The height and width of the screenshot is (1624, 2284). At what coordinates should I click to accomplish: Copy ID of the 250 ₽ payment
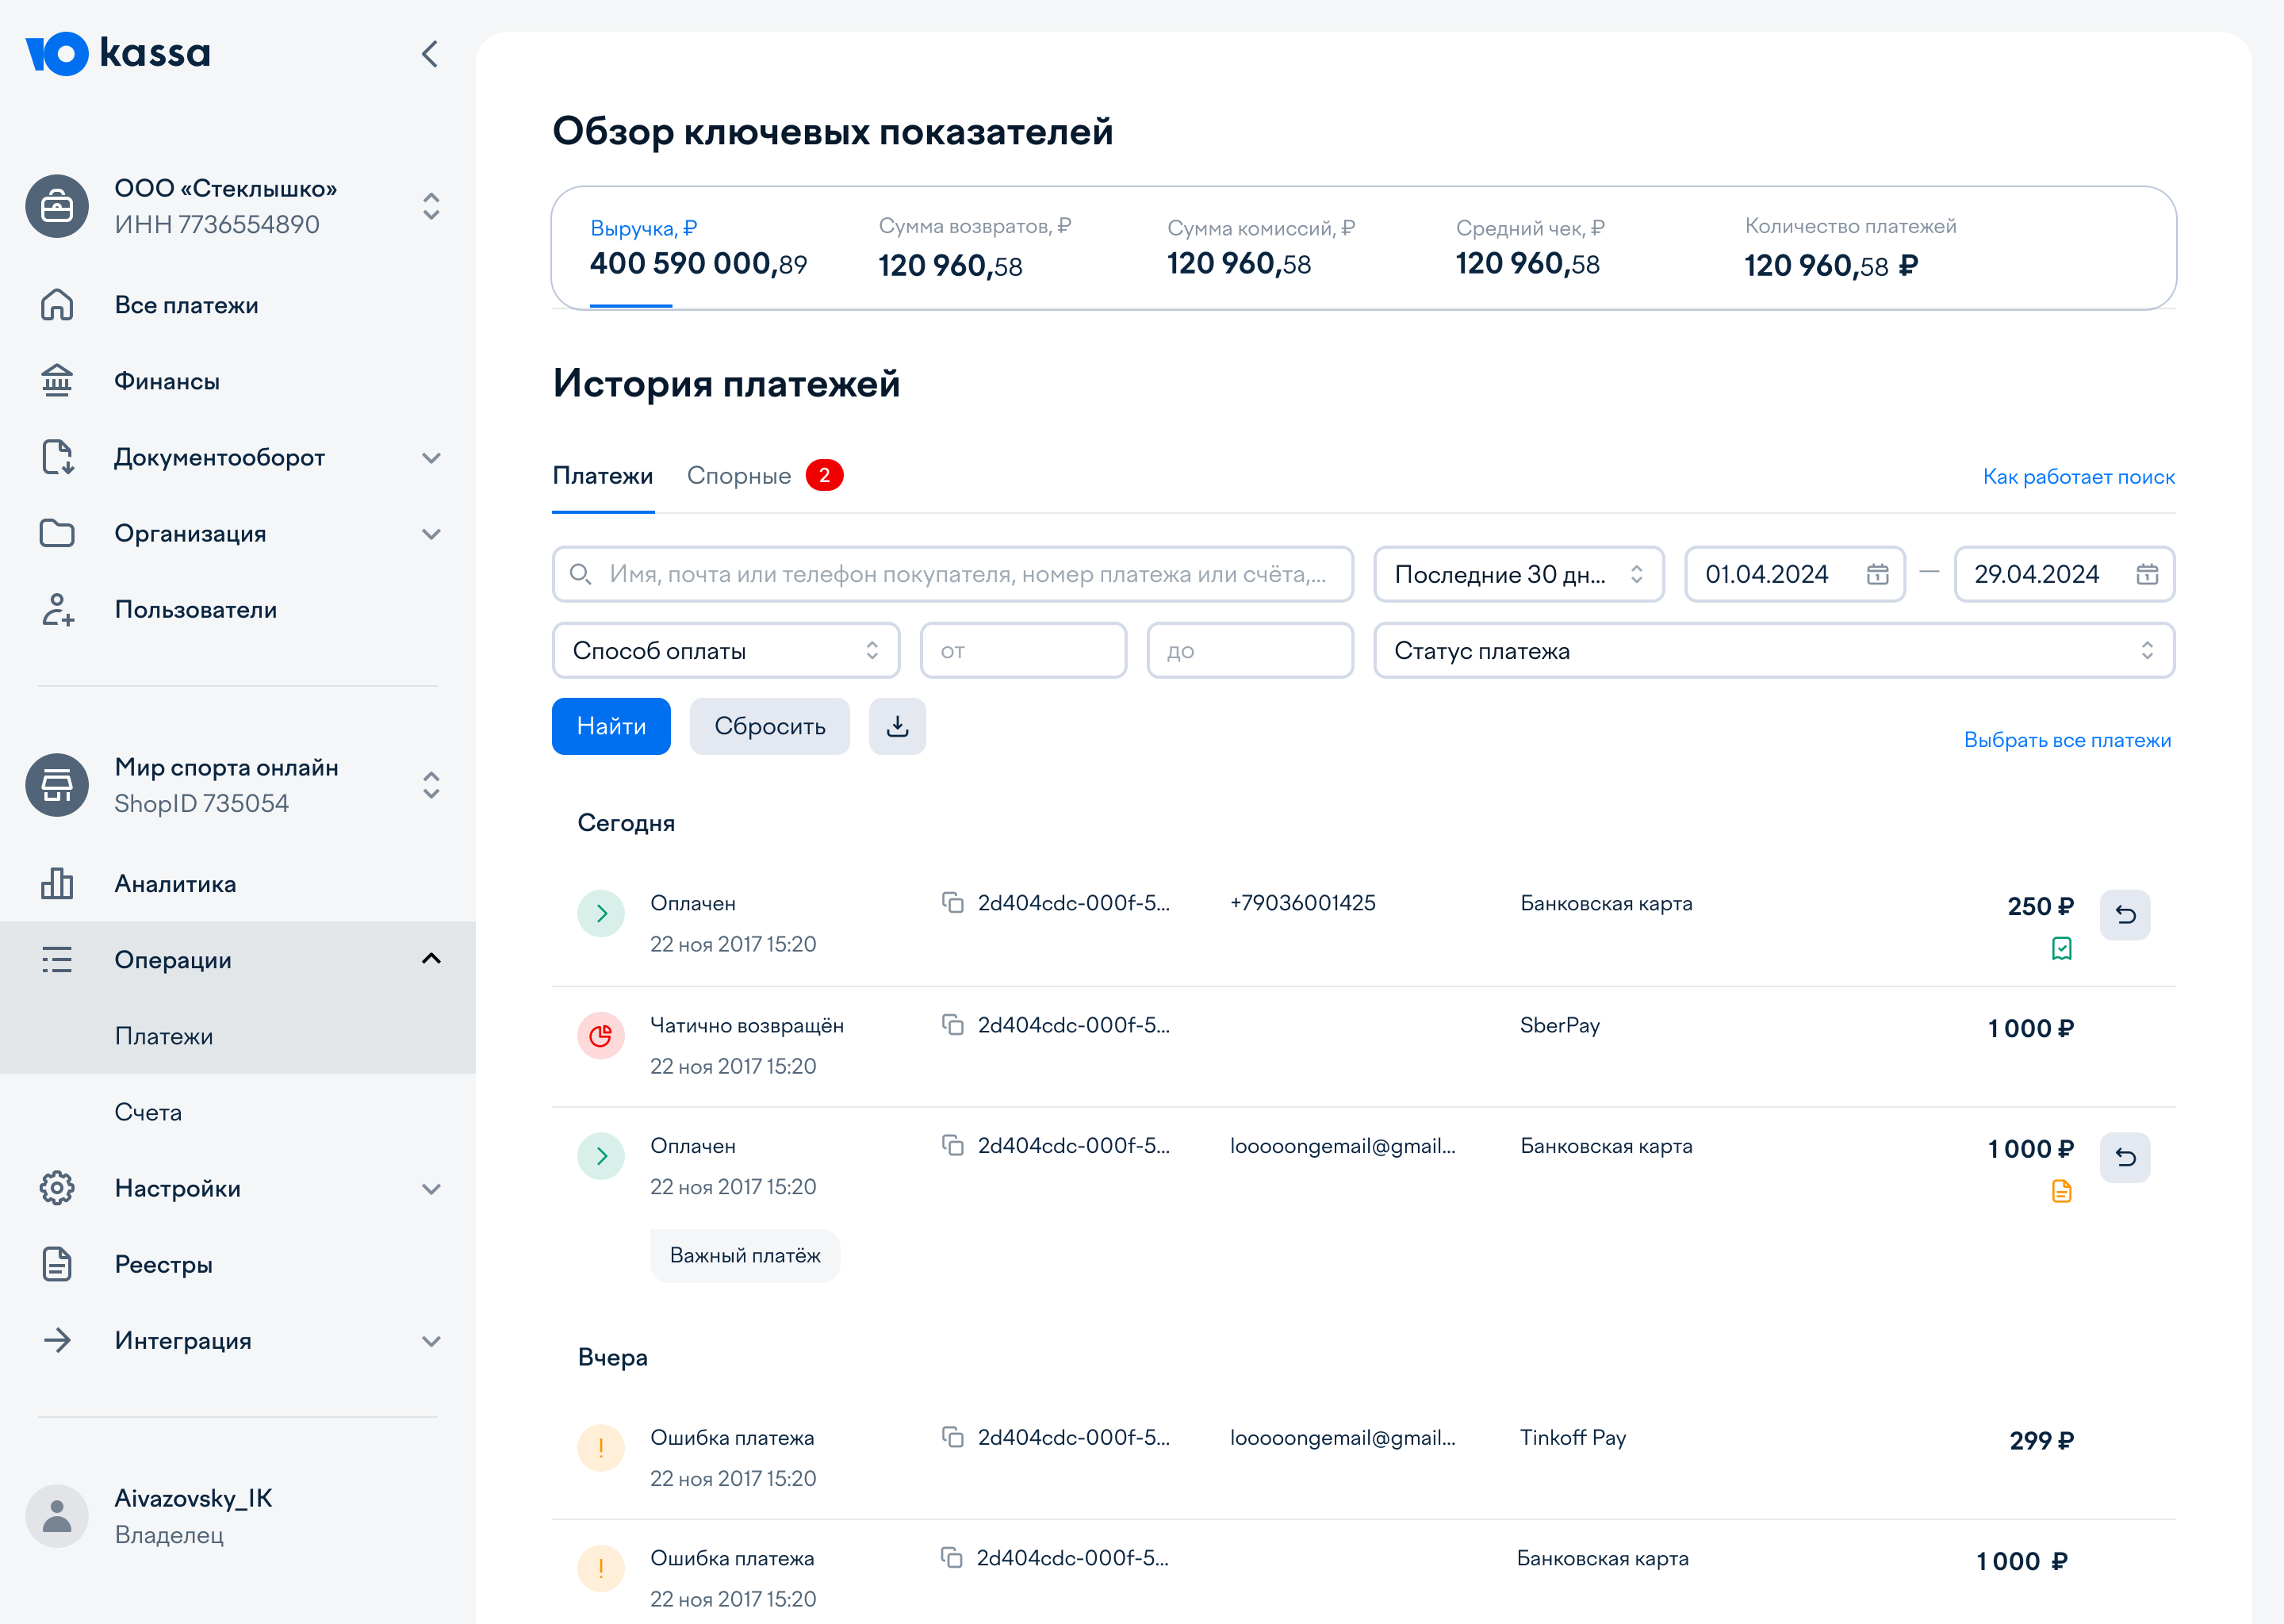(x=953, y=903)
